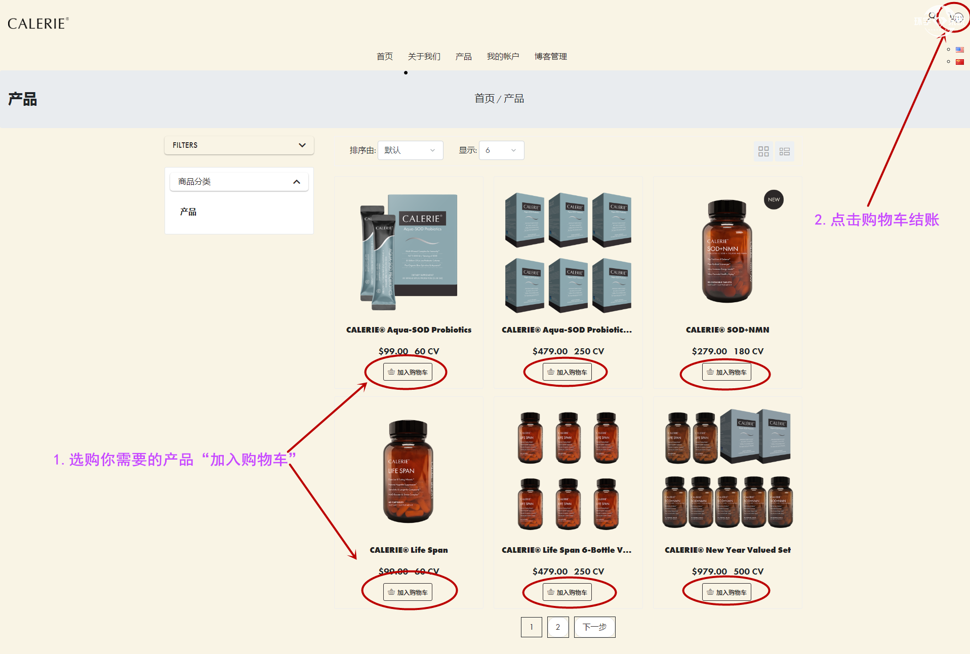Image resolution: width=970 pixels, height=654 pixels.
Task: Open 我的帐户 in the navigation menu
Action: (x=503, y=56)
